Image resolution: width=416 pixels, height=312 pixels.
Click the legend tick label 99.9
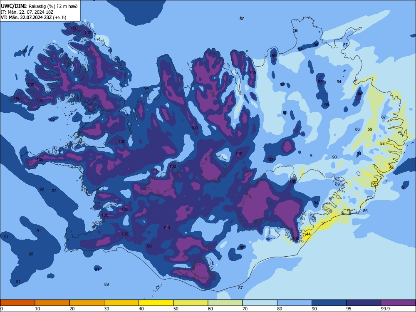point(385,309)
